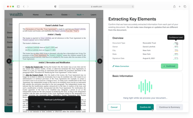Screen dimensions: 193x118
Task: Expand the Assets menu
Action: (50, 15)
